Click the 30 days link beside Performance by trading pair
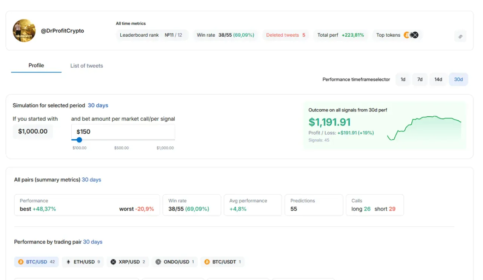Image resolution: width=483 pixels, height=280 pixels. (x=93, y=242)
